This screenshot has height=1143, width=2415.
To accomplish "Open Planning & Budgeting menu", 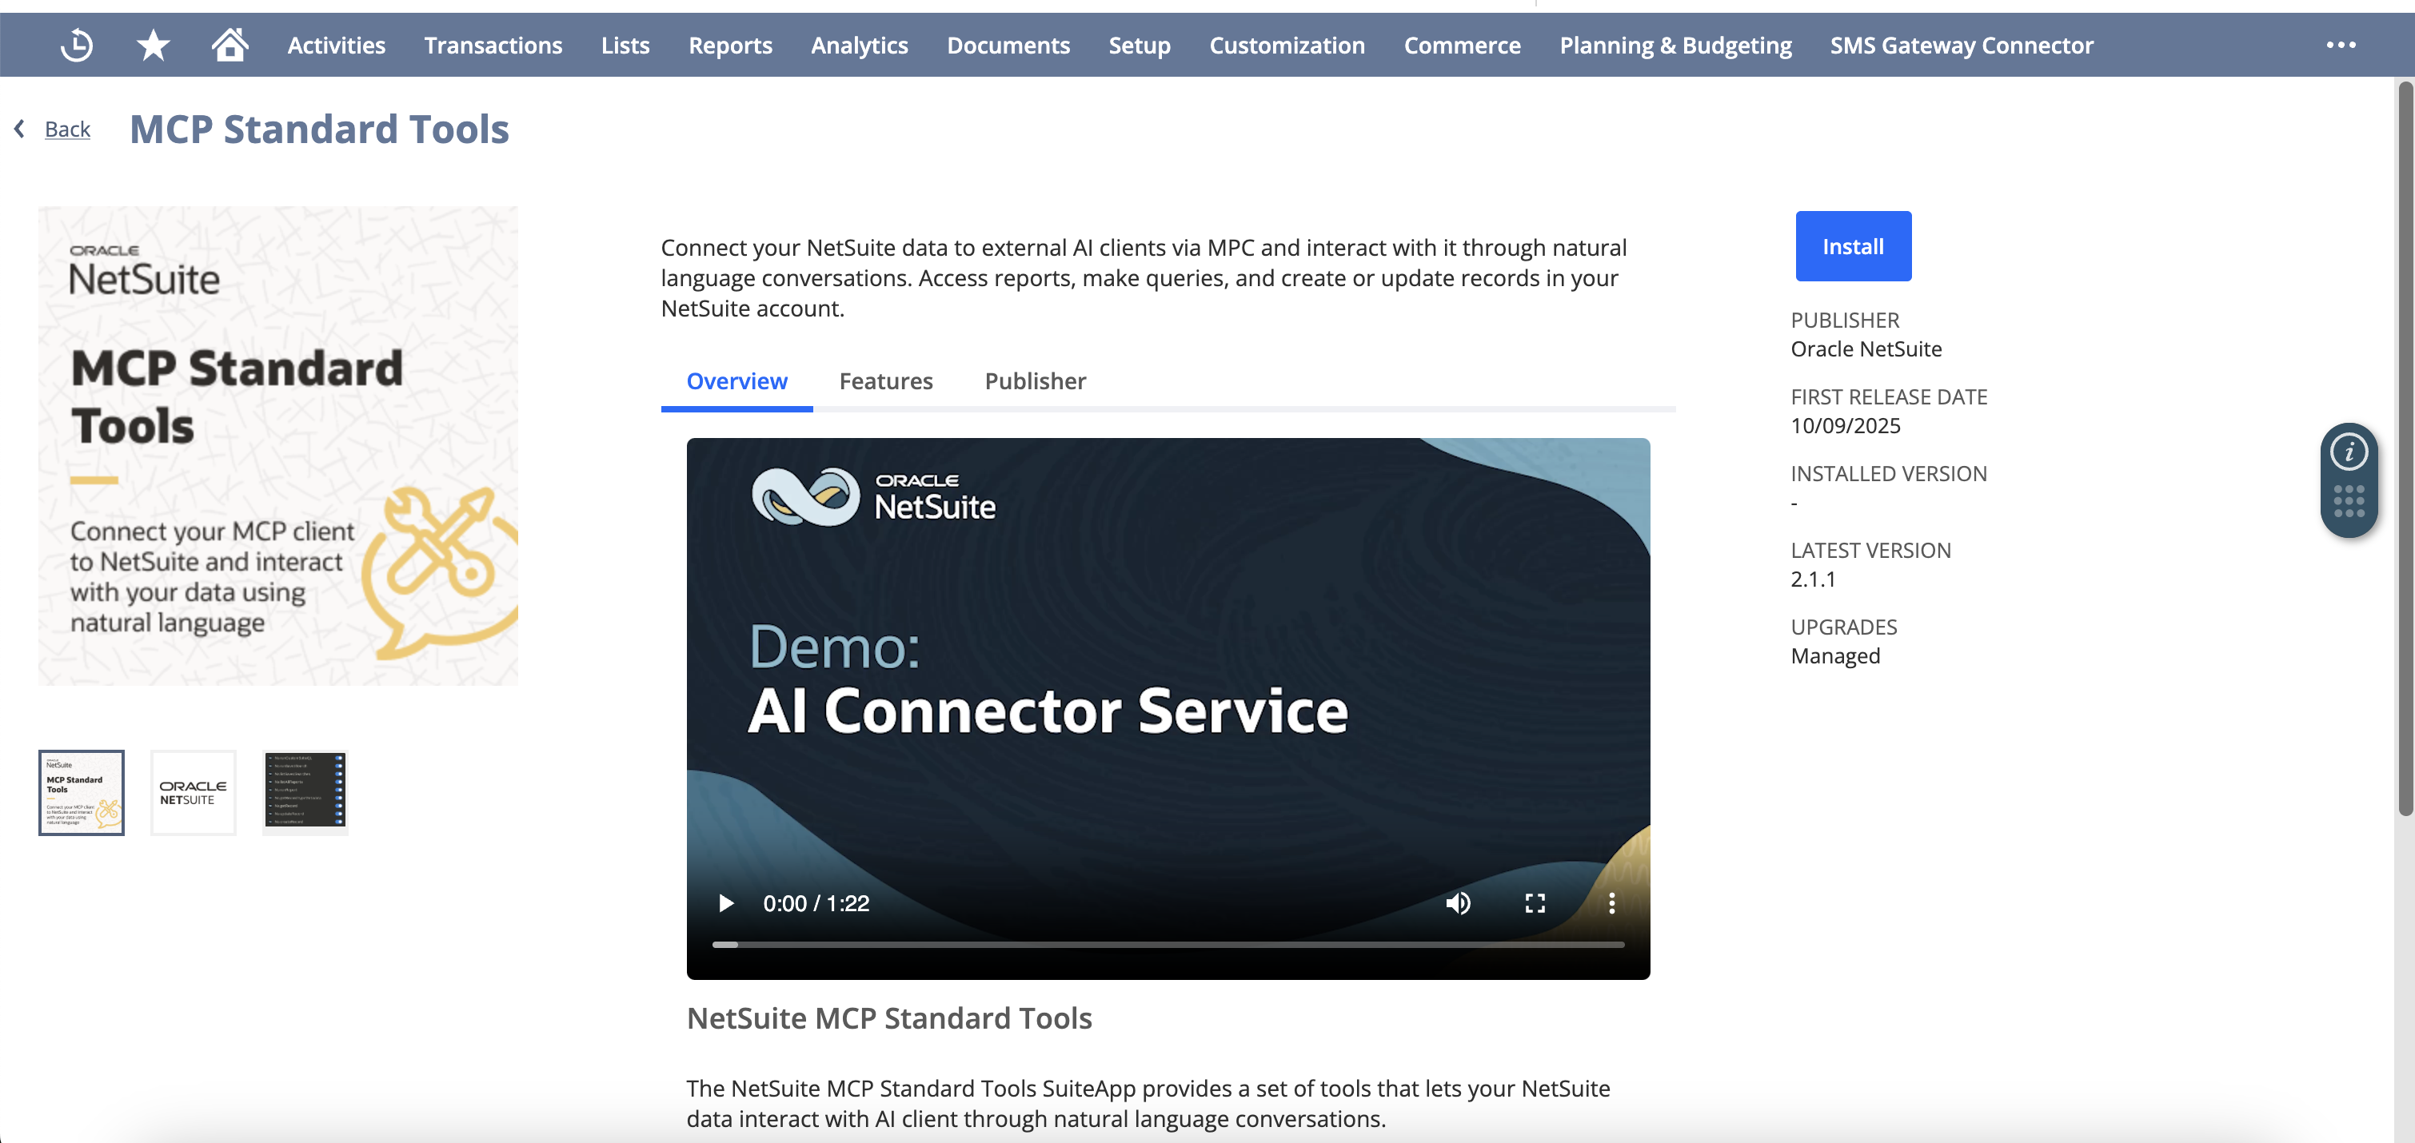I will point(1675,45).
